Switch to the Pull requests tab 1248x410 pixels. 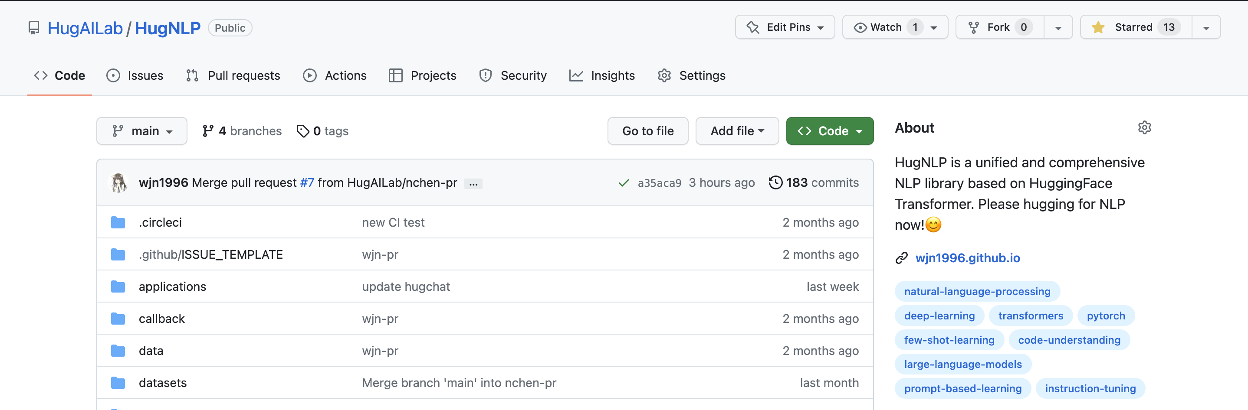233,75
